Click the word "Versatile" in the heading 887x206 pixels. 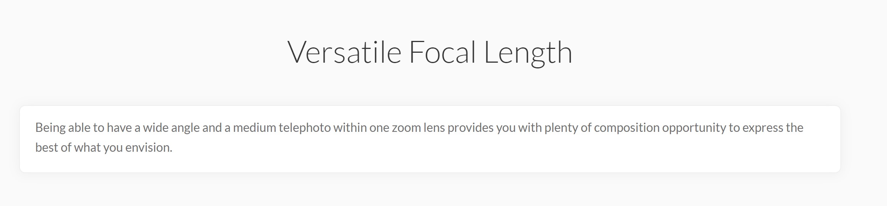[x=344, y=52]
